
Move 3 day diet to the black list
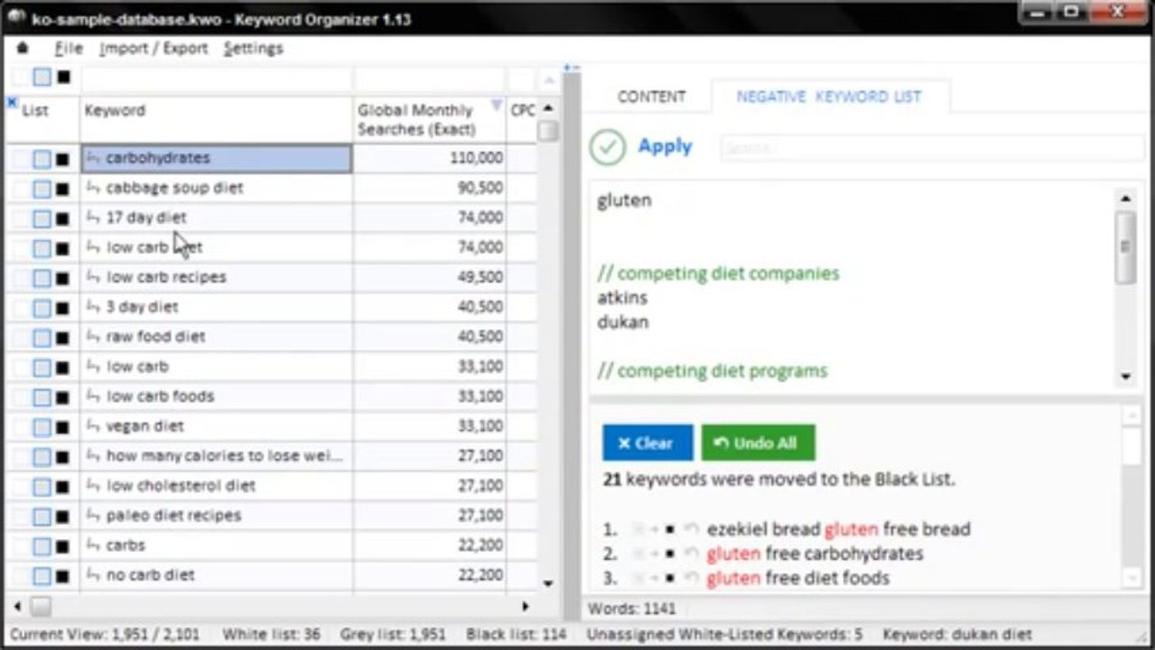(63, 308)
